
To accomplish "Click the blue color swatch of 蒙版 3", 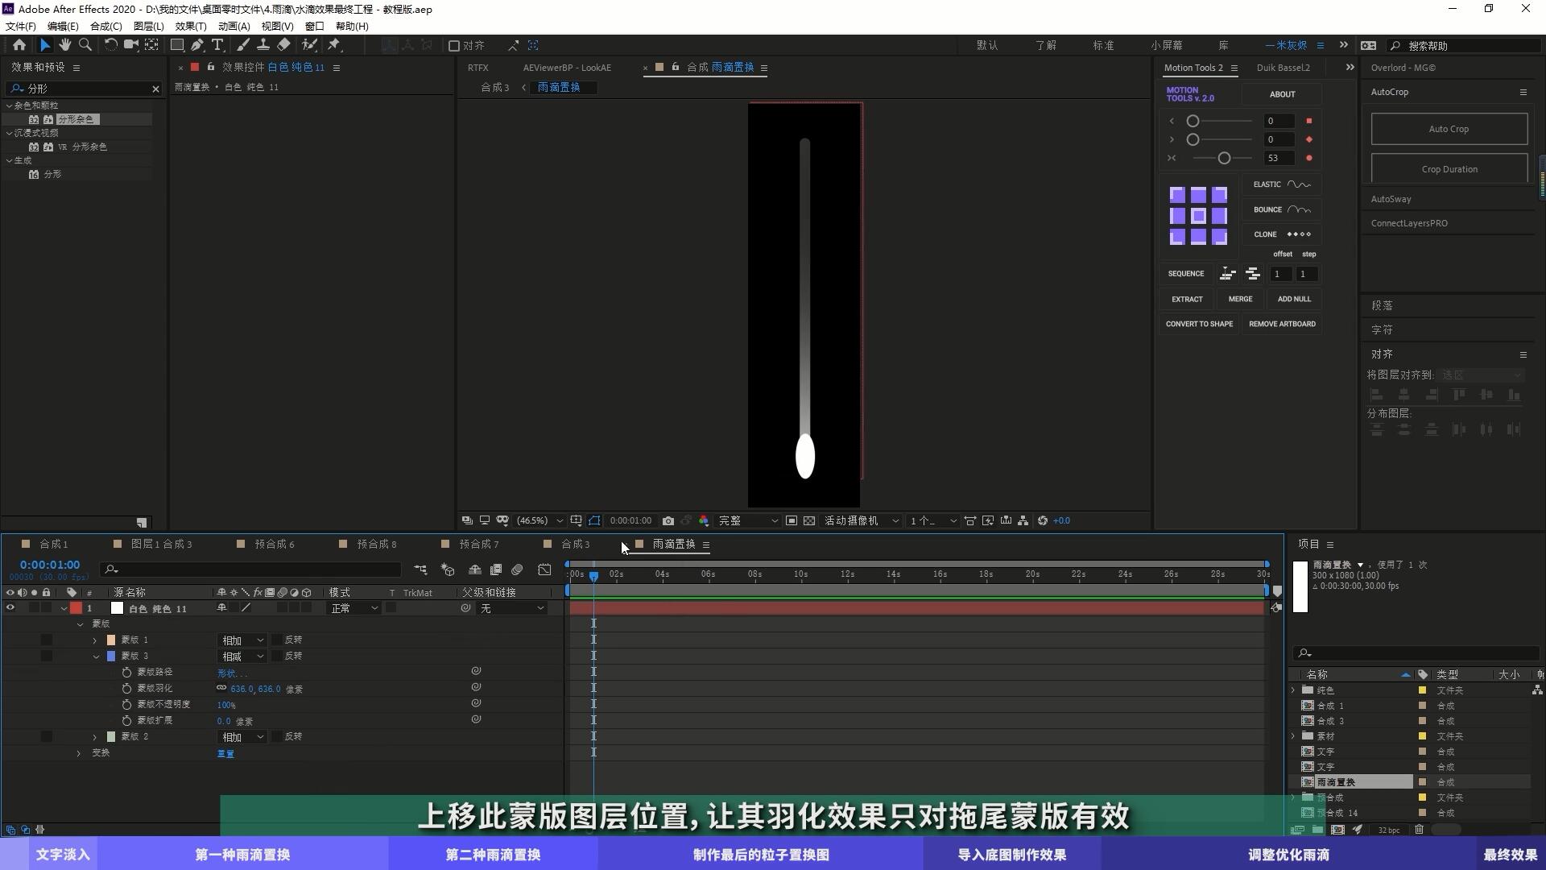I will 111,657.
